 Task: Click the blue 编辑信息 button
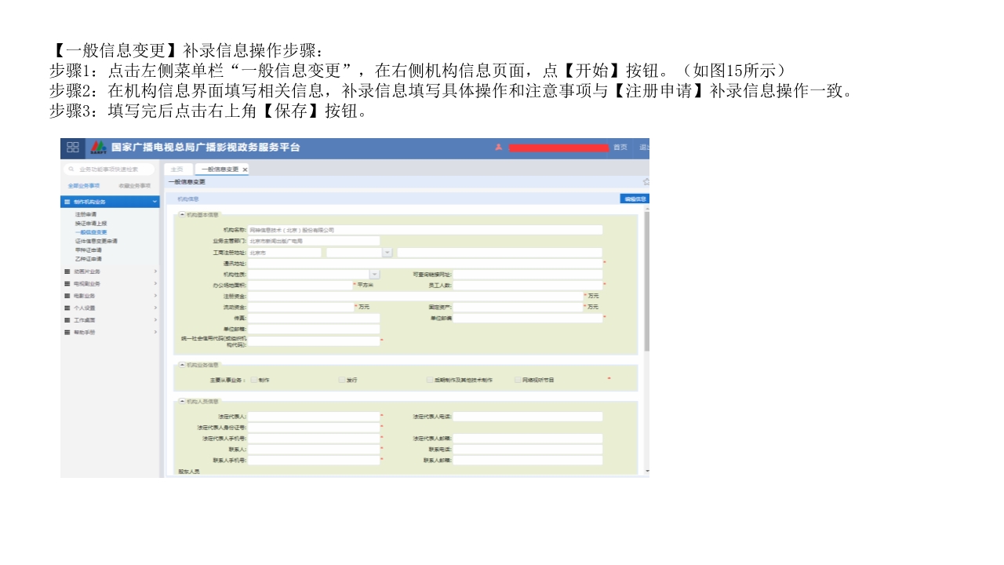click(634, 199)
